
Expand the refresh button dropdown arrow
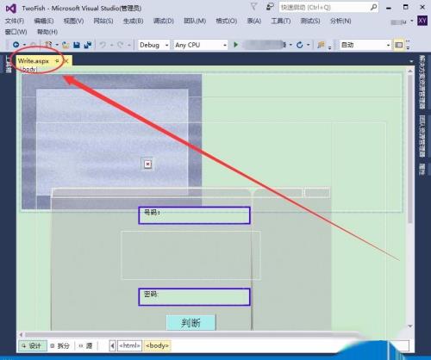[308, 45]
